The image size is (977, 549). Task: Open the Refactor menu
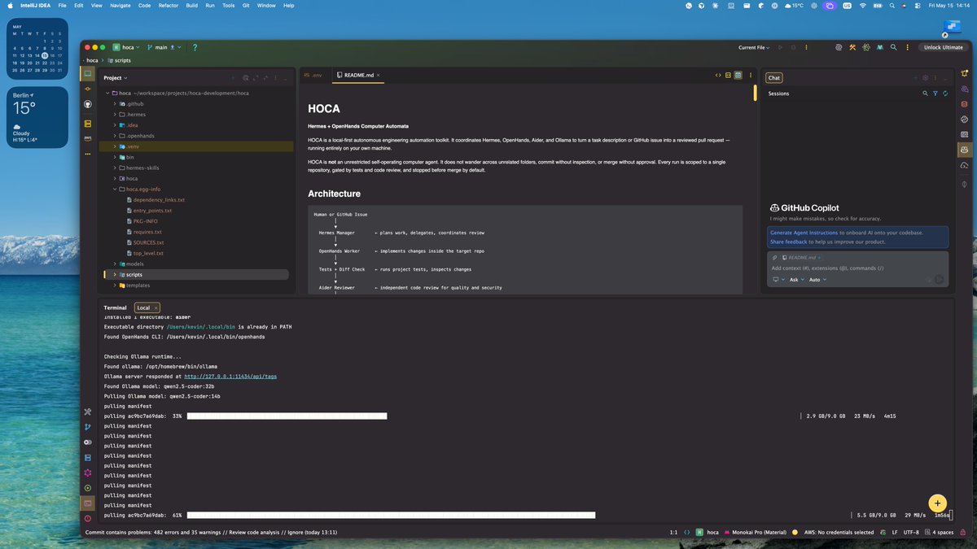click(169, 5)
